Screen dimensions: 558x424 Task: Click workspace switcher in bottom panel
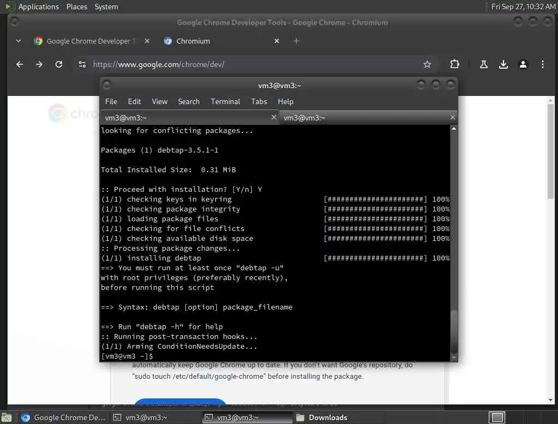pos(497,417)
